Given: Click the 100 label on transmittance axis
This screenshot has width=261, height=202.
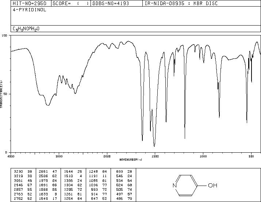Looking at the screenshot, I should coord(4,35).
